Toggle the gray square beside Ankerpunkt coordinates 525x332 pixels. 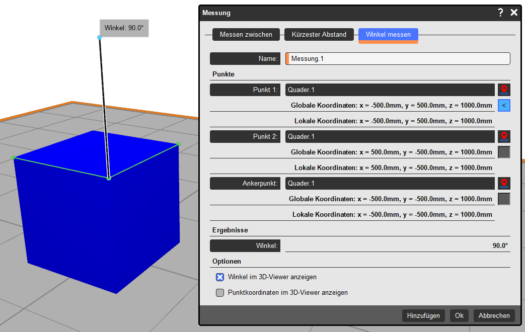(x=504, y=199)
